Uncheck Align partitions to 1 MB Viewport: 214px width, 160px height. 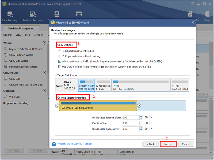60,61
